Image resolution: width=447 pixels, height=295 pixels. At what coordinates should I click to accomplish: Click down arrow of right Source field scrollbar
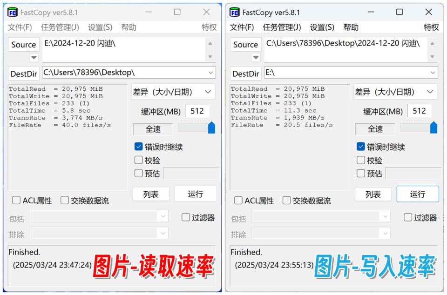coord(432,57)
